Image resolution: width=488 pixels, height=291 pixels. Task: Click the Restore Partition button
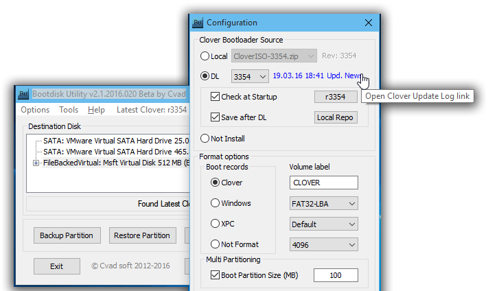coord(142,235)
